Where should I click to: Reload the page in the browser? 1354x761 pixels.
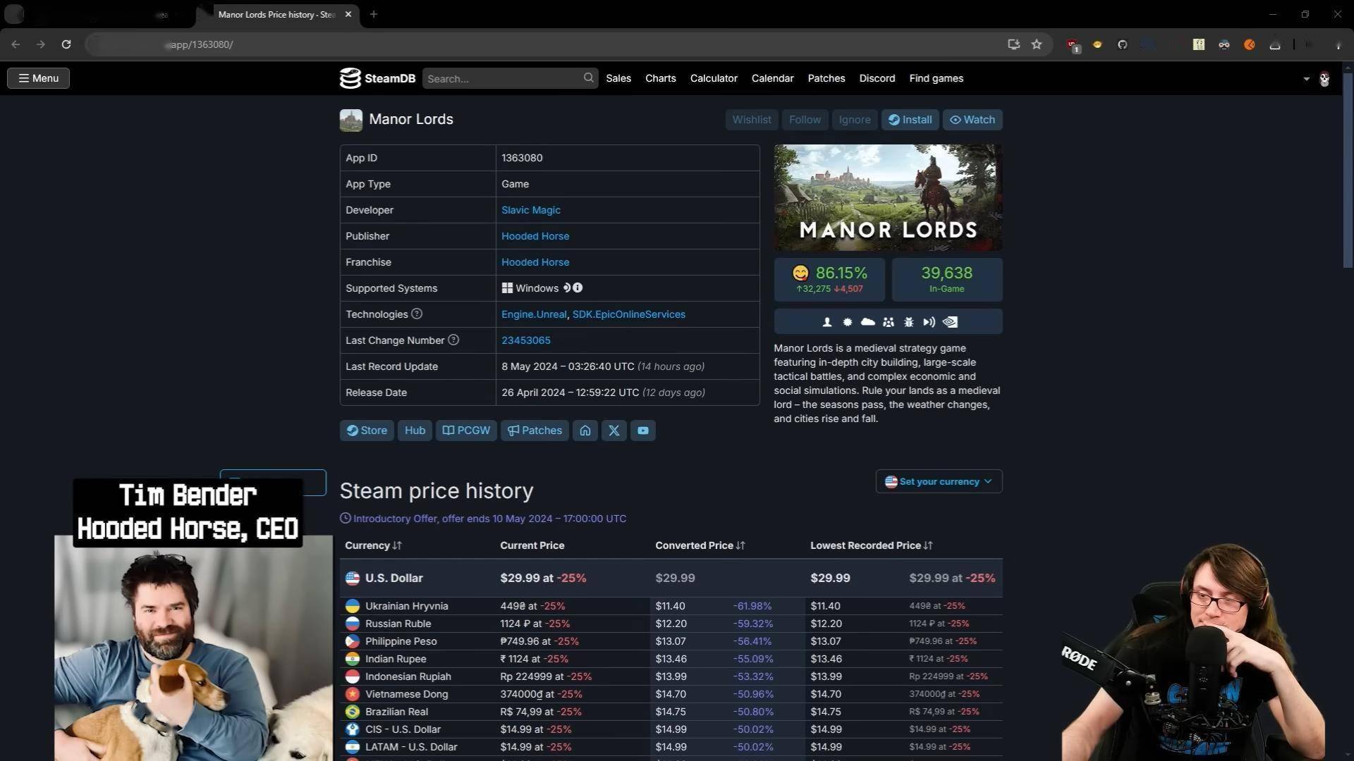pyautogui.click(x=66, y=44)
